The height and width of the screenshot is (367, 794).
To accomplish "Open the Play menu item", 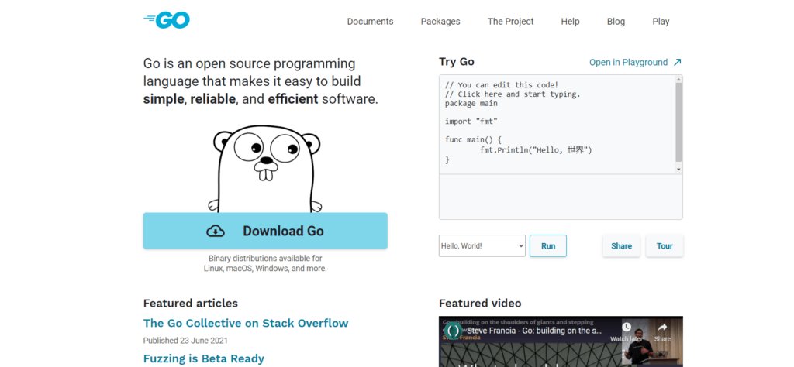I will click(661, 21).
